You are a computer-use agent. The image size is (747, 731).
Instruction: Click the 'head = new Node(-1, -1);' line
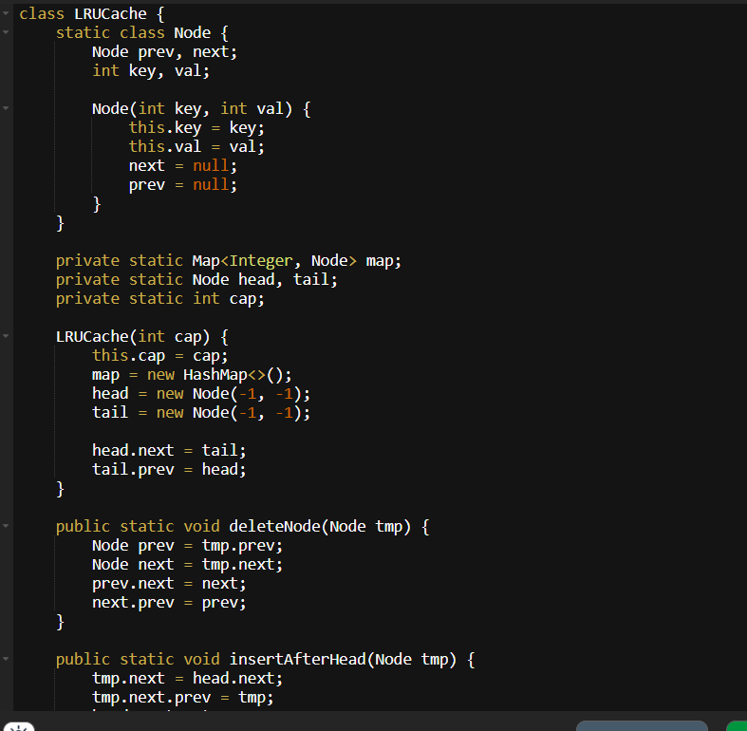click(x=201, y=394)
